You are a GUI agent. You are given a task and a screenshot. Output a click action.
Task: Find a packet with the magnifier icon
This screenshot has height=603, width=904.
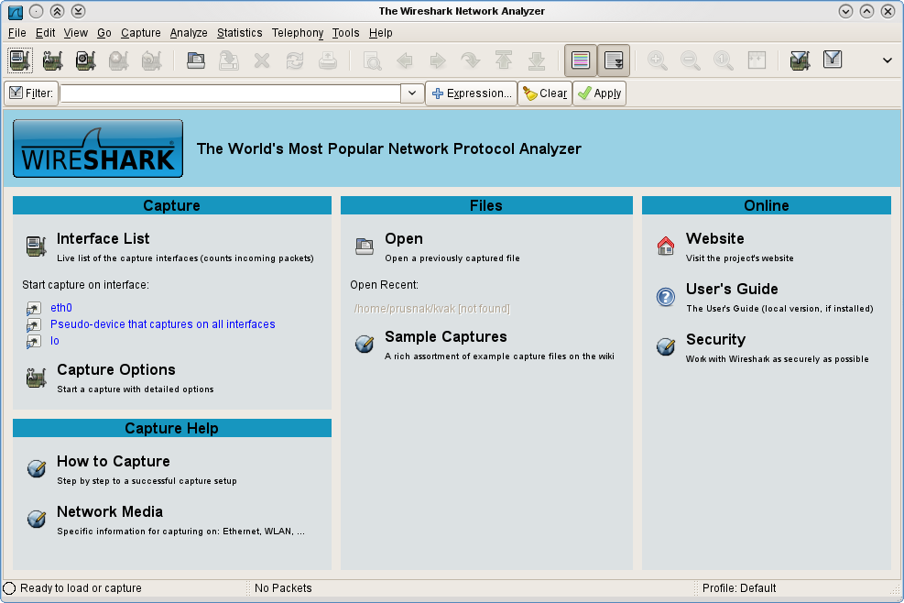point(372,60)
